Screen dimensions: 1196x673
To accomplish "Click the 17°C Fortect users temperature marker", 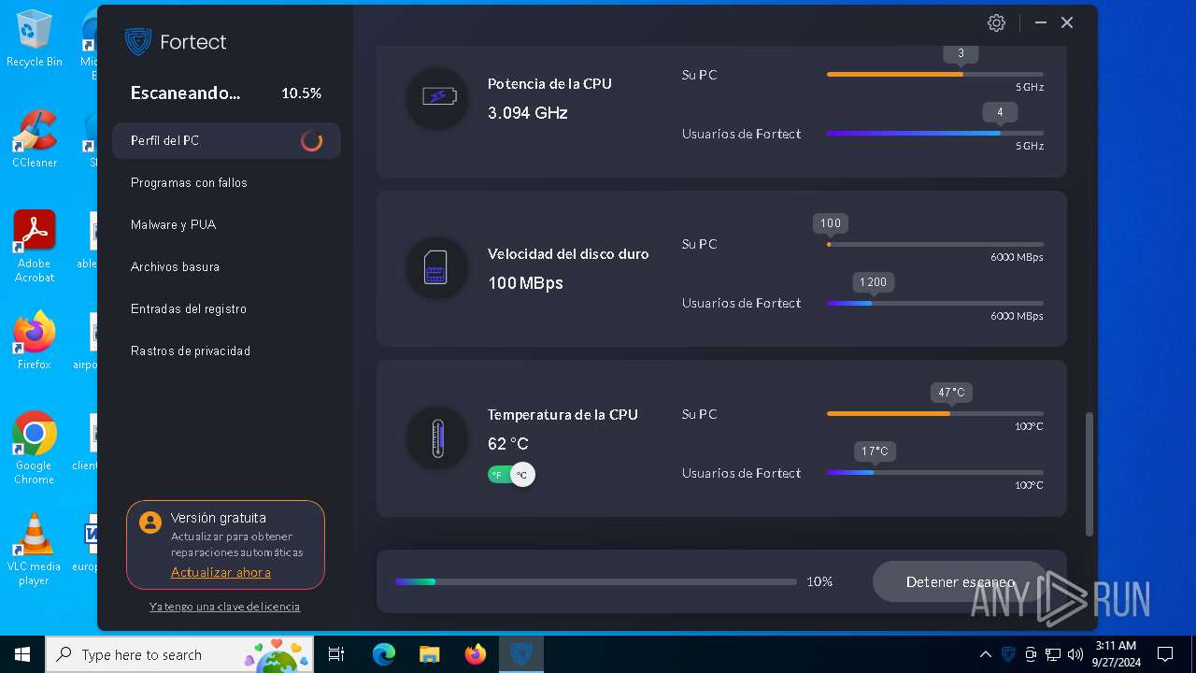I will pos(875,451).
